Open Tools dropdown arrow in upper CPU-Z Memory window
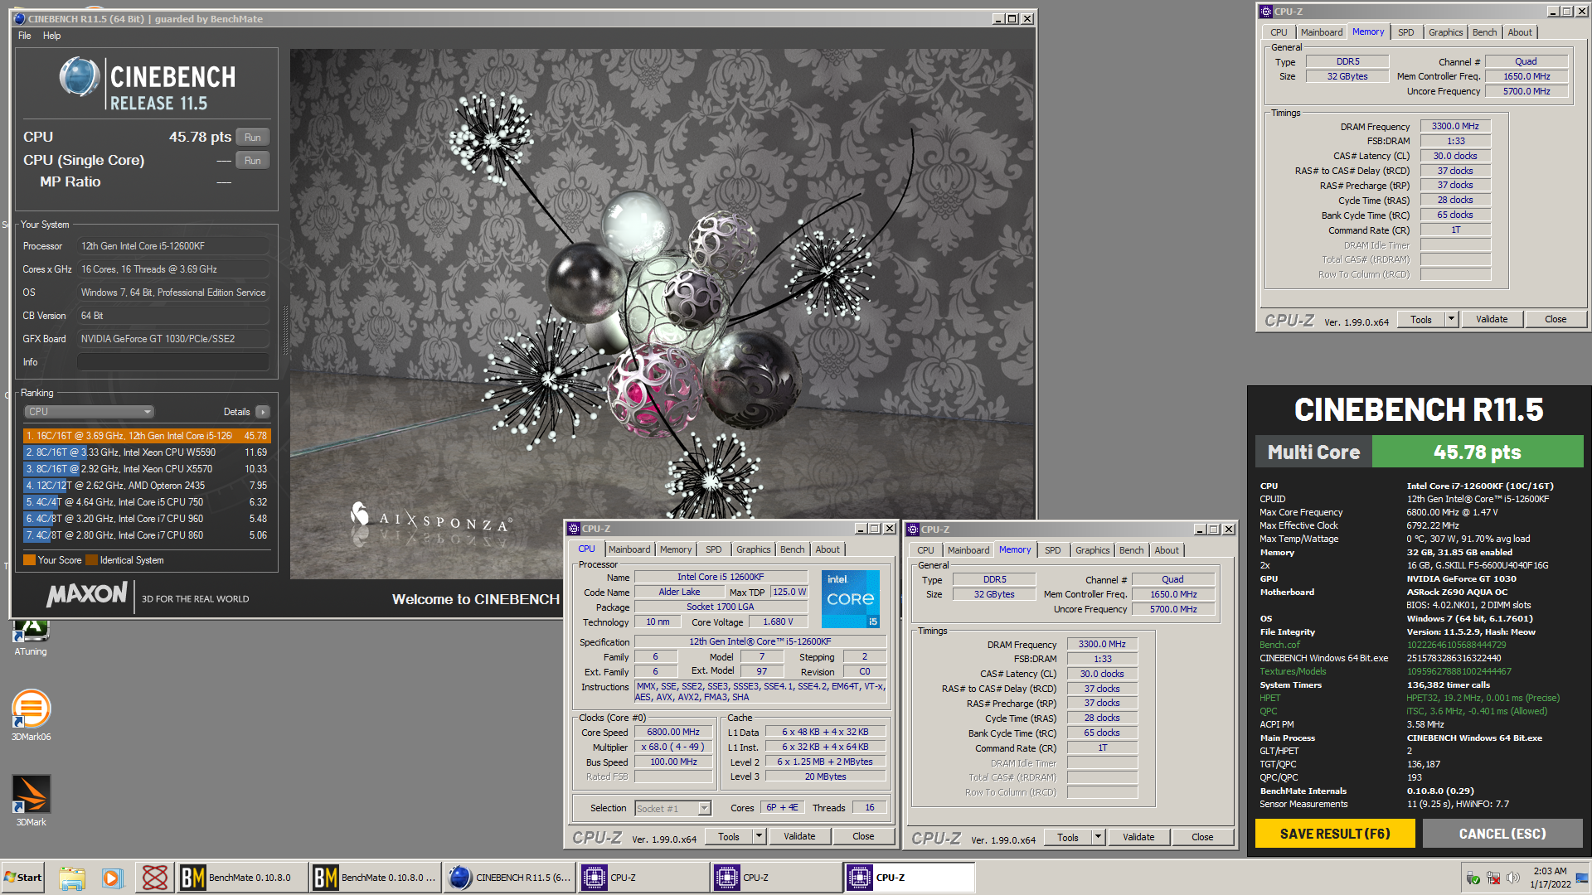 click(1451, 319)
